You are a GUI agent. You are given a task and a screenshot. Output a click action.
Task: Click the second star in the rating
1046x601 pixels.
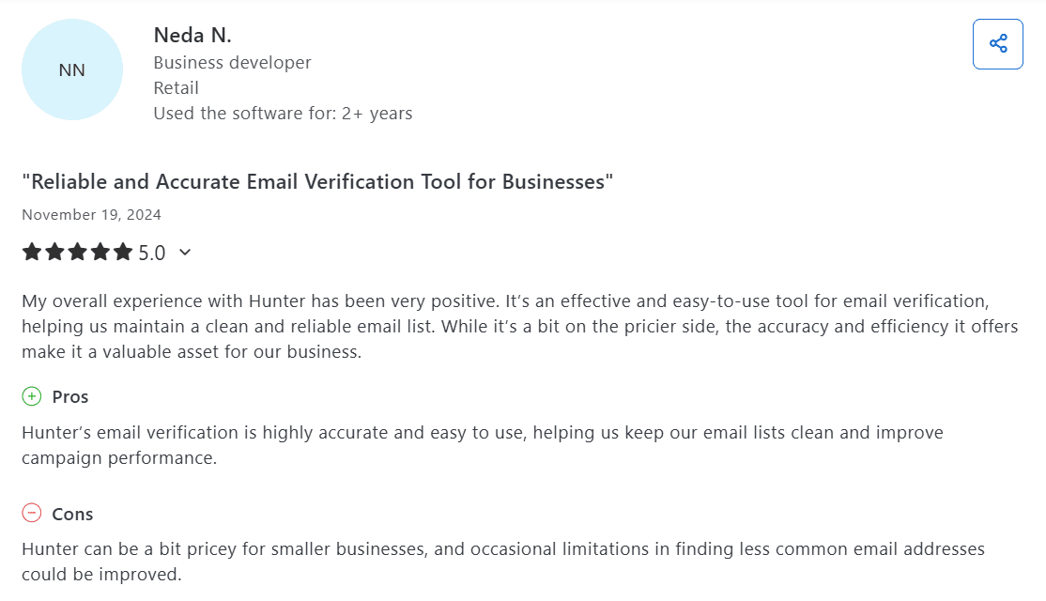pos(54,252)
